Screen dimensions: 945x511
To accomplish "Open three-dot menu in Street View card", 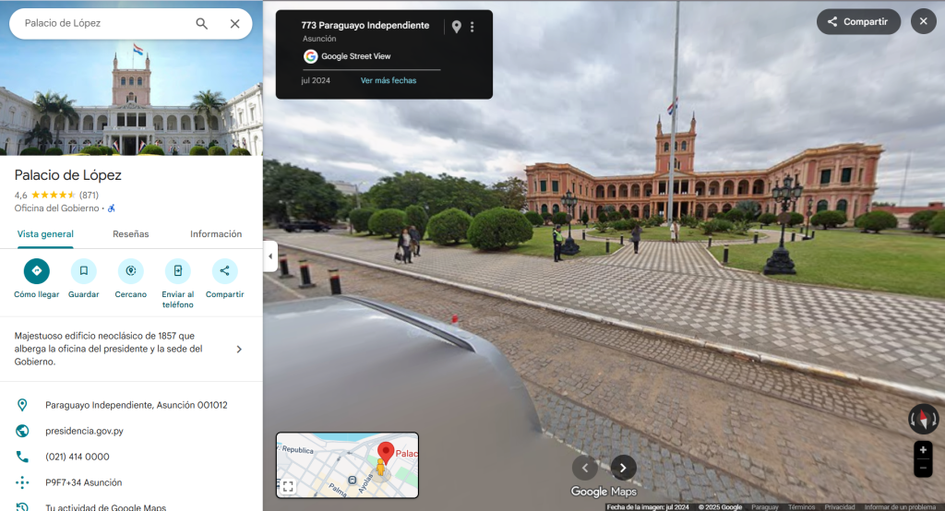I will 472,27.
